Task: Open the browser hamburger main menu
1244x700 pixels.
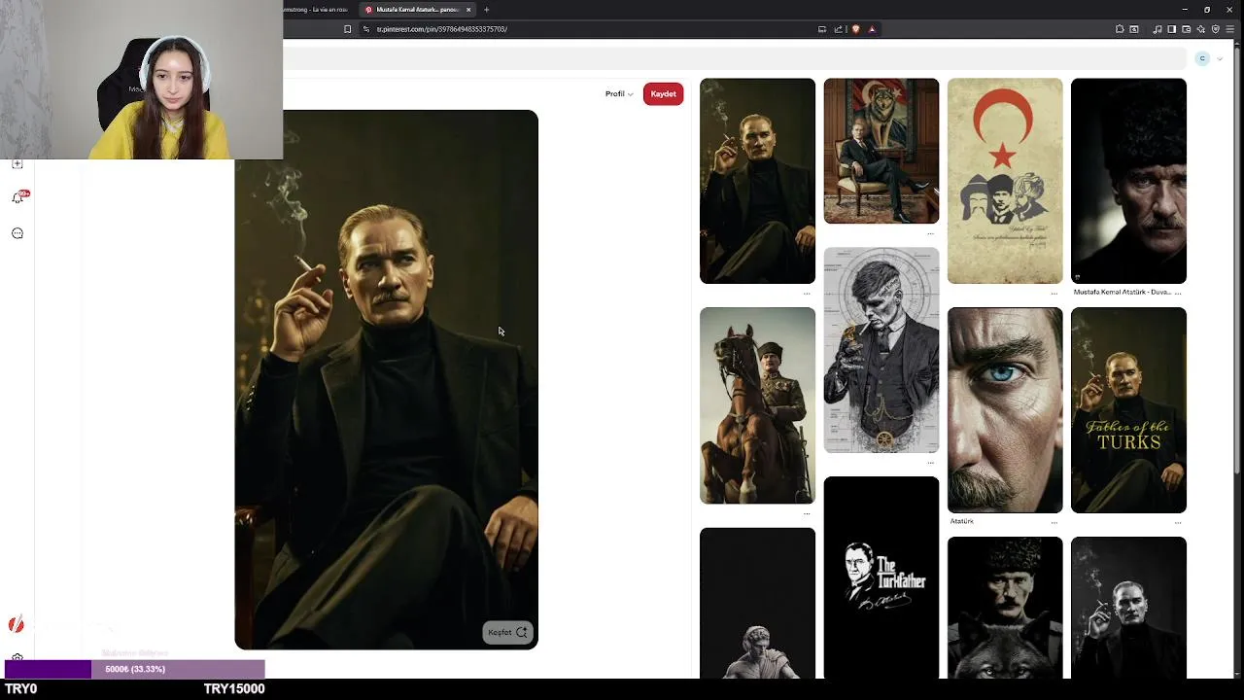Action: click(1230, 29)
